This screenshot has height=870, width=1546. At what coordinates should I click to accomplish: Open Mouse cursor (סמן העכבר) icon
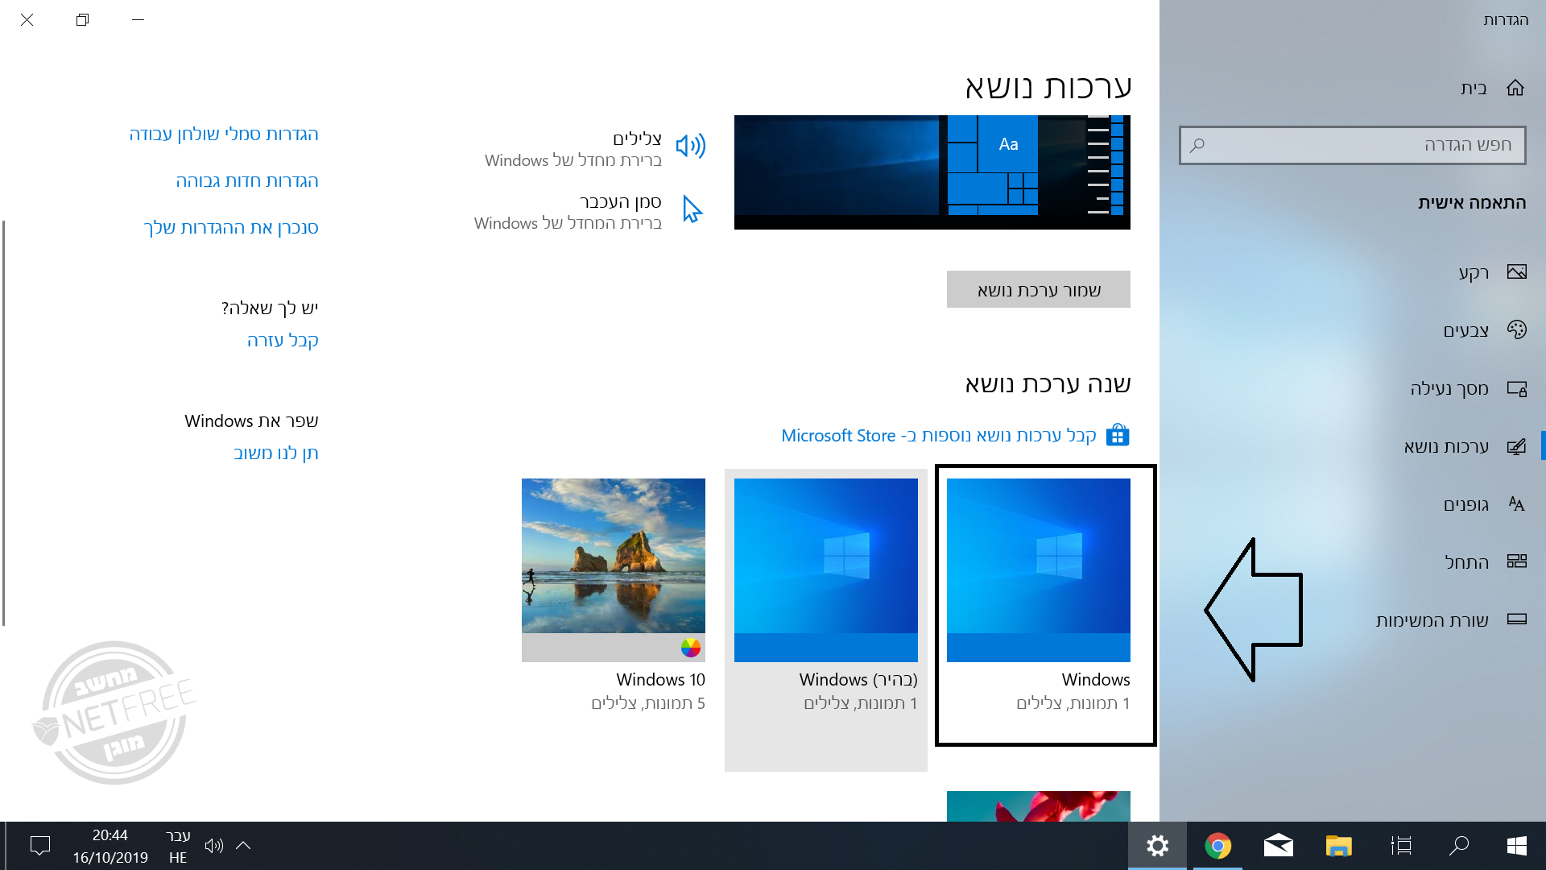click(x=692, y=209)
